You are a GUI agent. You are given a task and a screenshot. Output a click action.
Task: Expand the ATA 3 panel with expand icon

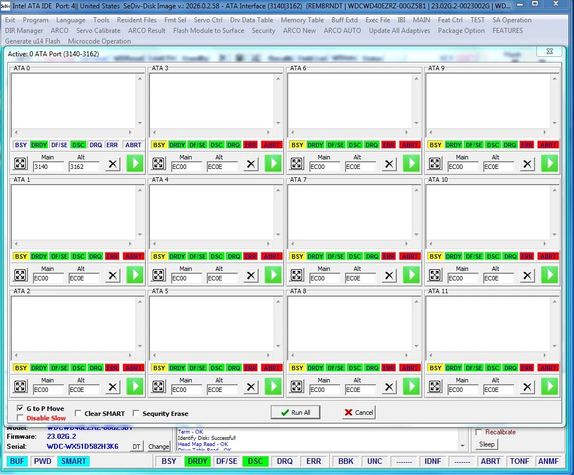[x=158, y=163]
